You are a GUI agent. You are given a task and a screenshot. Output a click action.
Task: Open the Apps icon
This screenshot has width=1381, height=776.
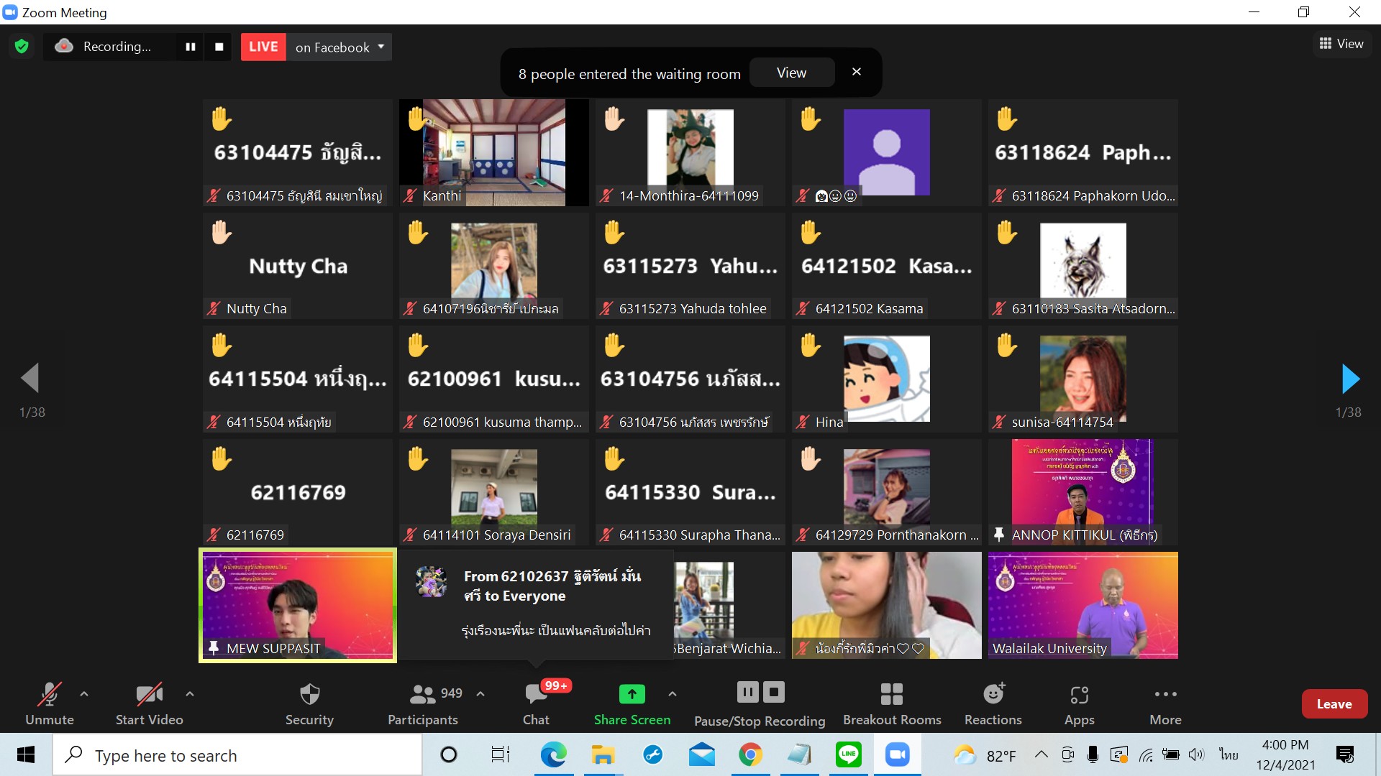pos(1079,696)
